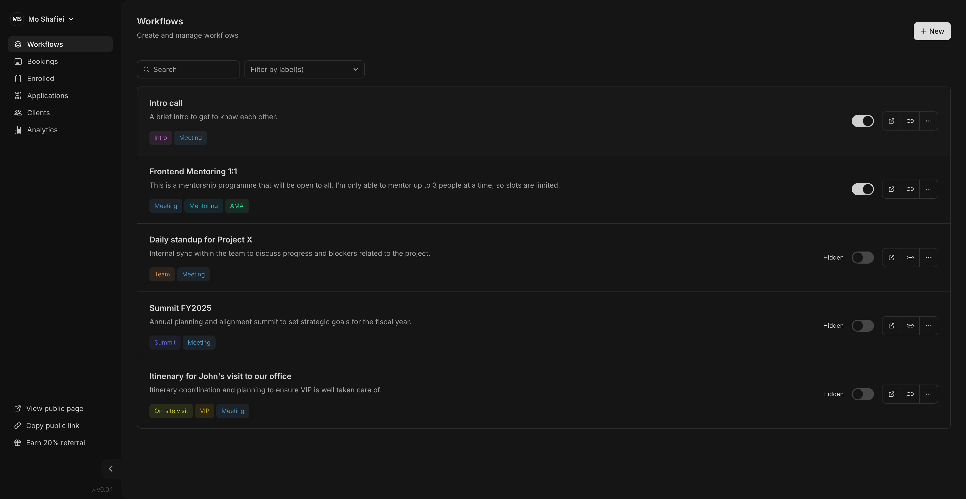Open more options for Summit FY2025
966x499 pixels.
[929, 326]
